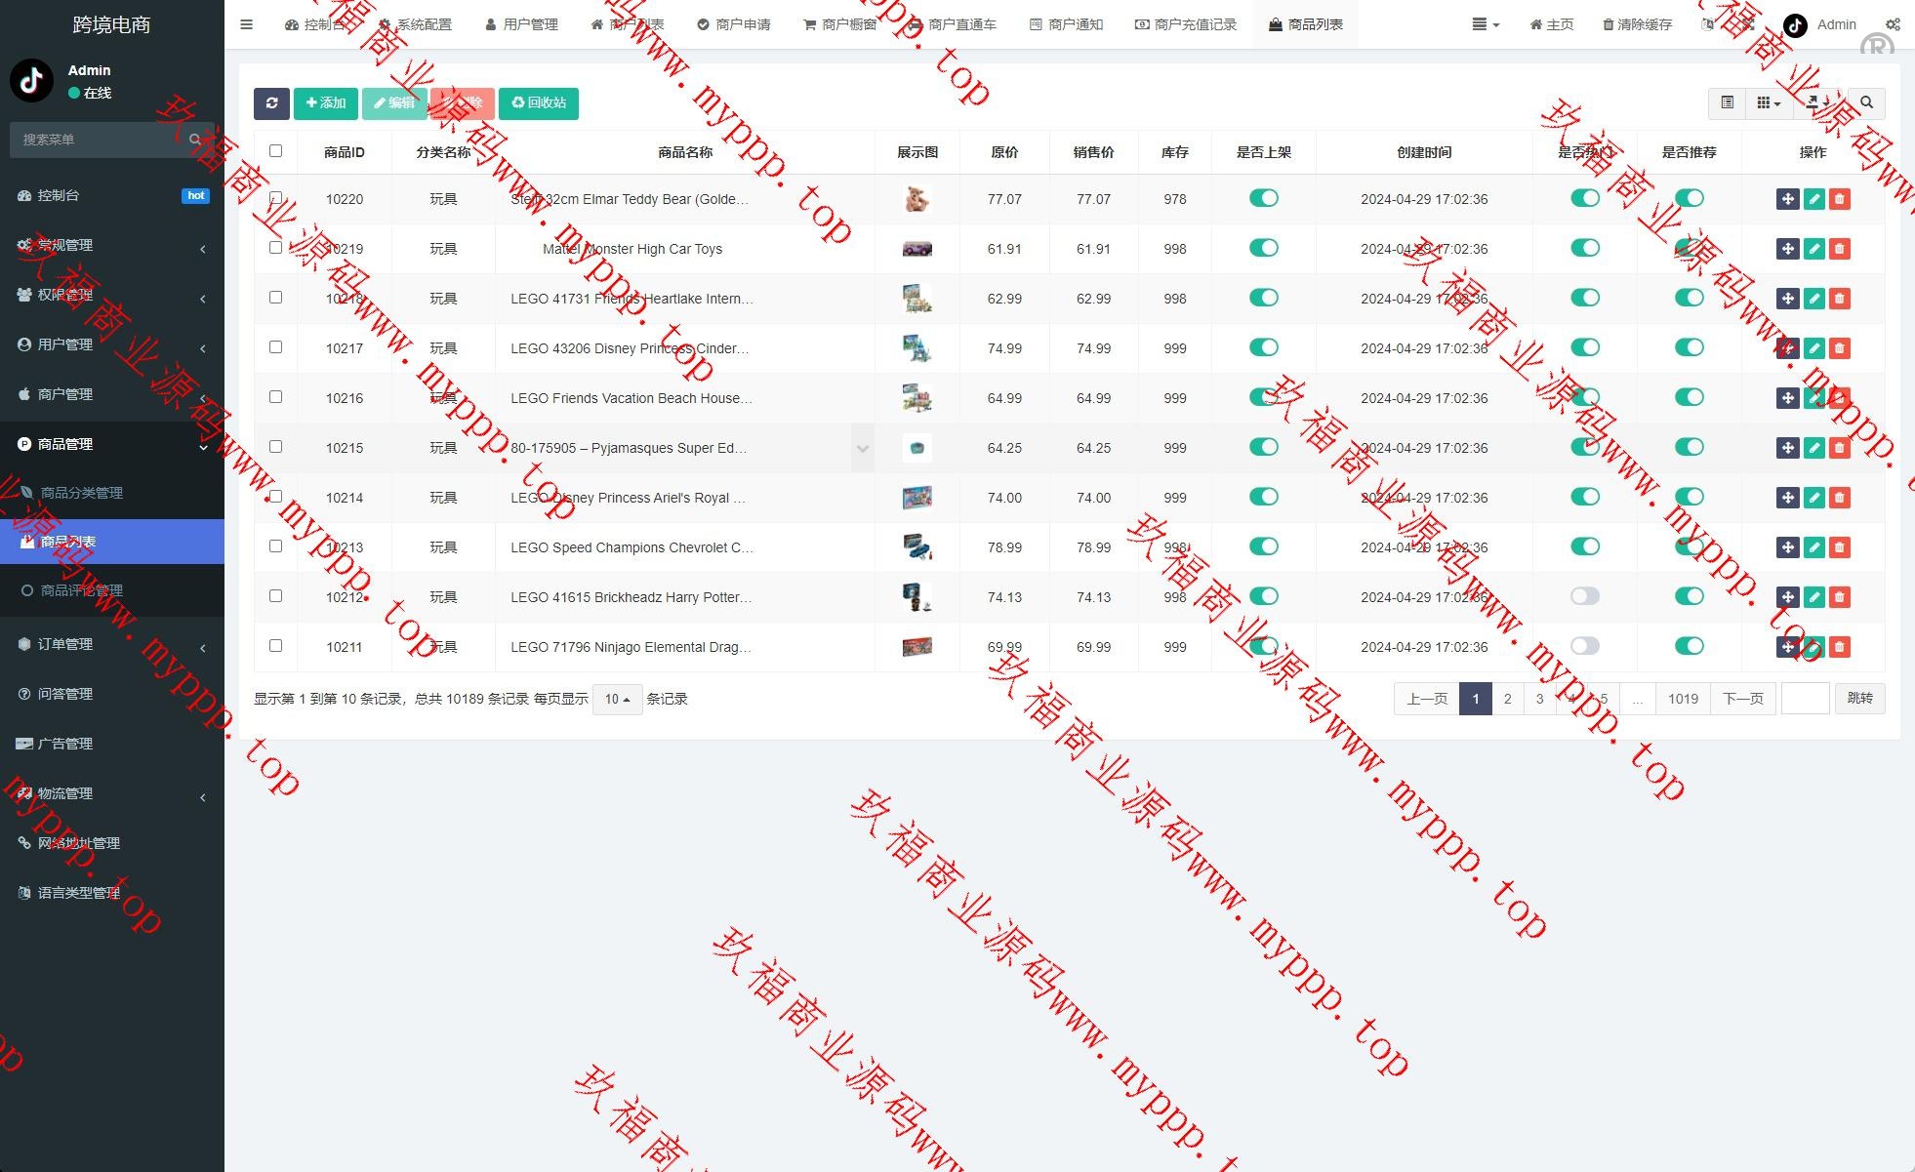Viewport: 1915px width, 1172px height.
Task: Open the column visibility grid dropdown
Action: [x=1768, y=103]
